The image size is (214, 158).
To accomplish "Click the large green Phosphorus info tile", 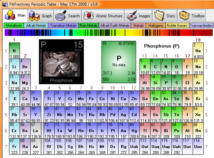I will 119,62.
